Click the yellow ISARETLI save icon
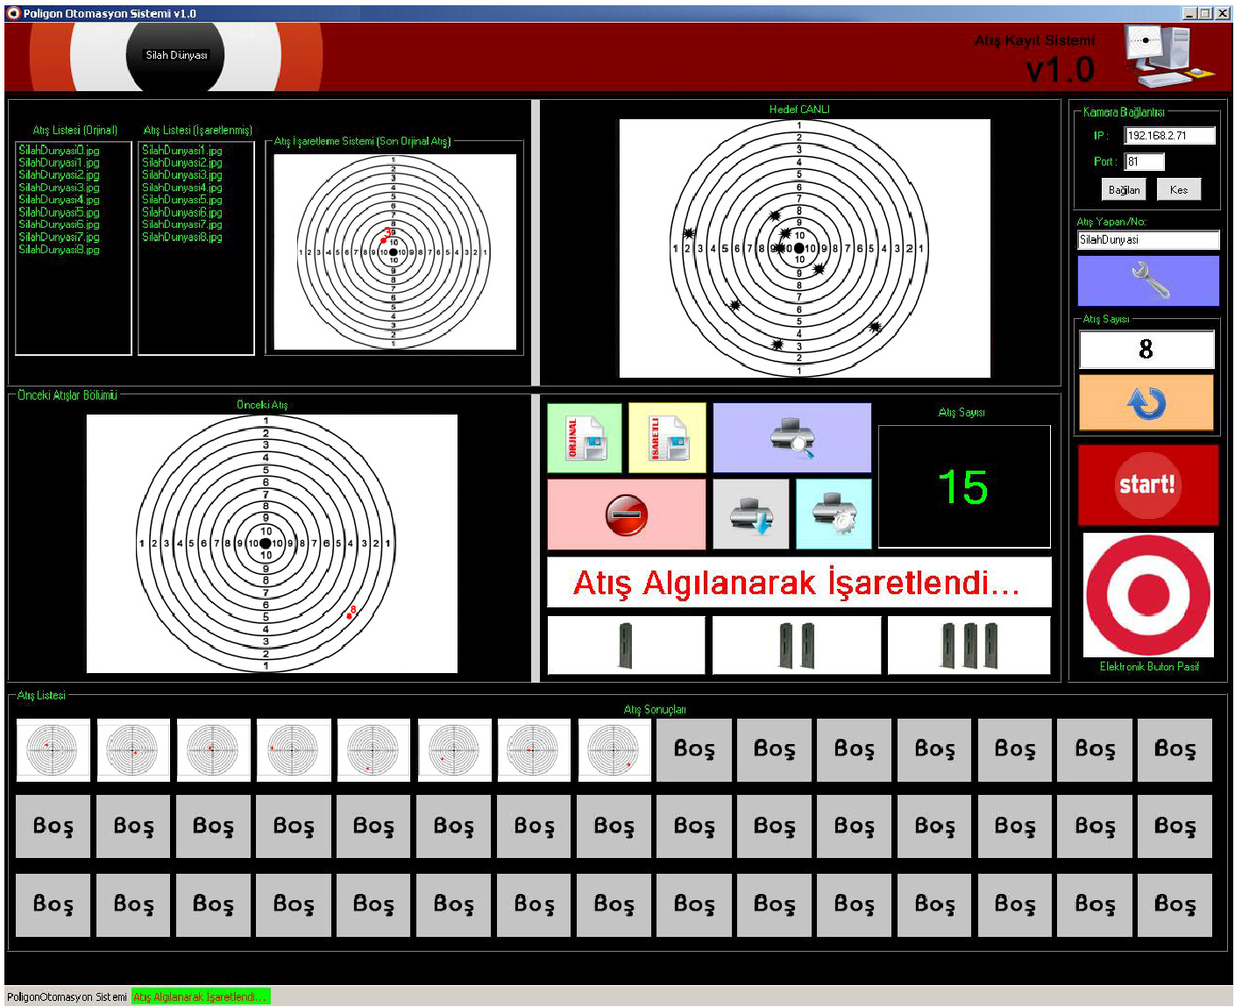 [666, 437]
